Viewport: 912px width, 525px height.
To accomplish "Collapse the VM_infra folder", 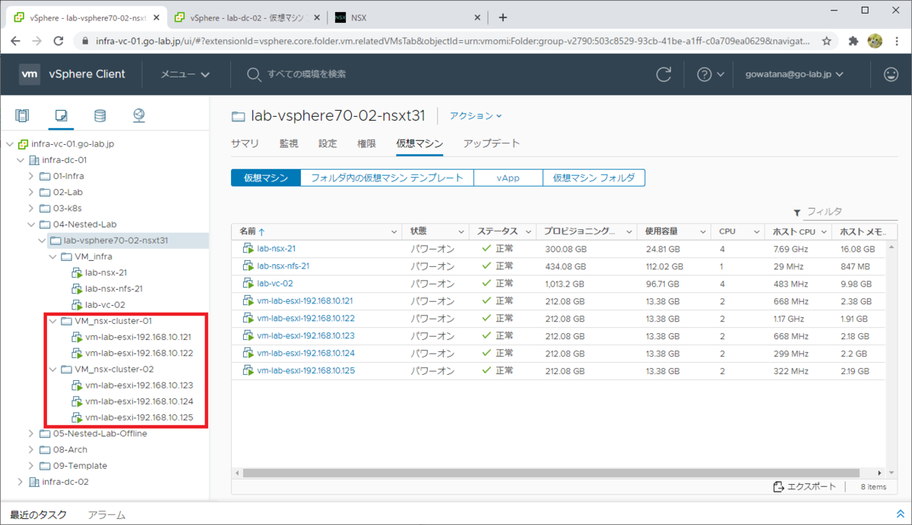I will pyautogui.click(x=52, y=256).
